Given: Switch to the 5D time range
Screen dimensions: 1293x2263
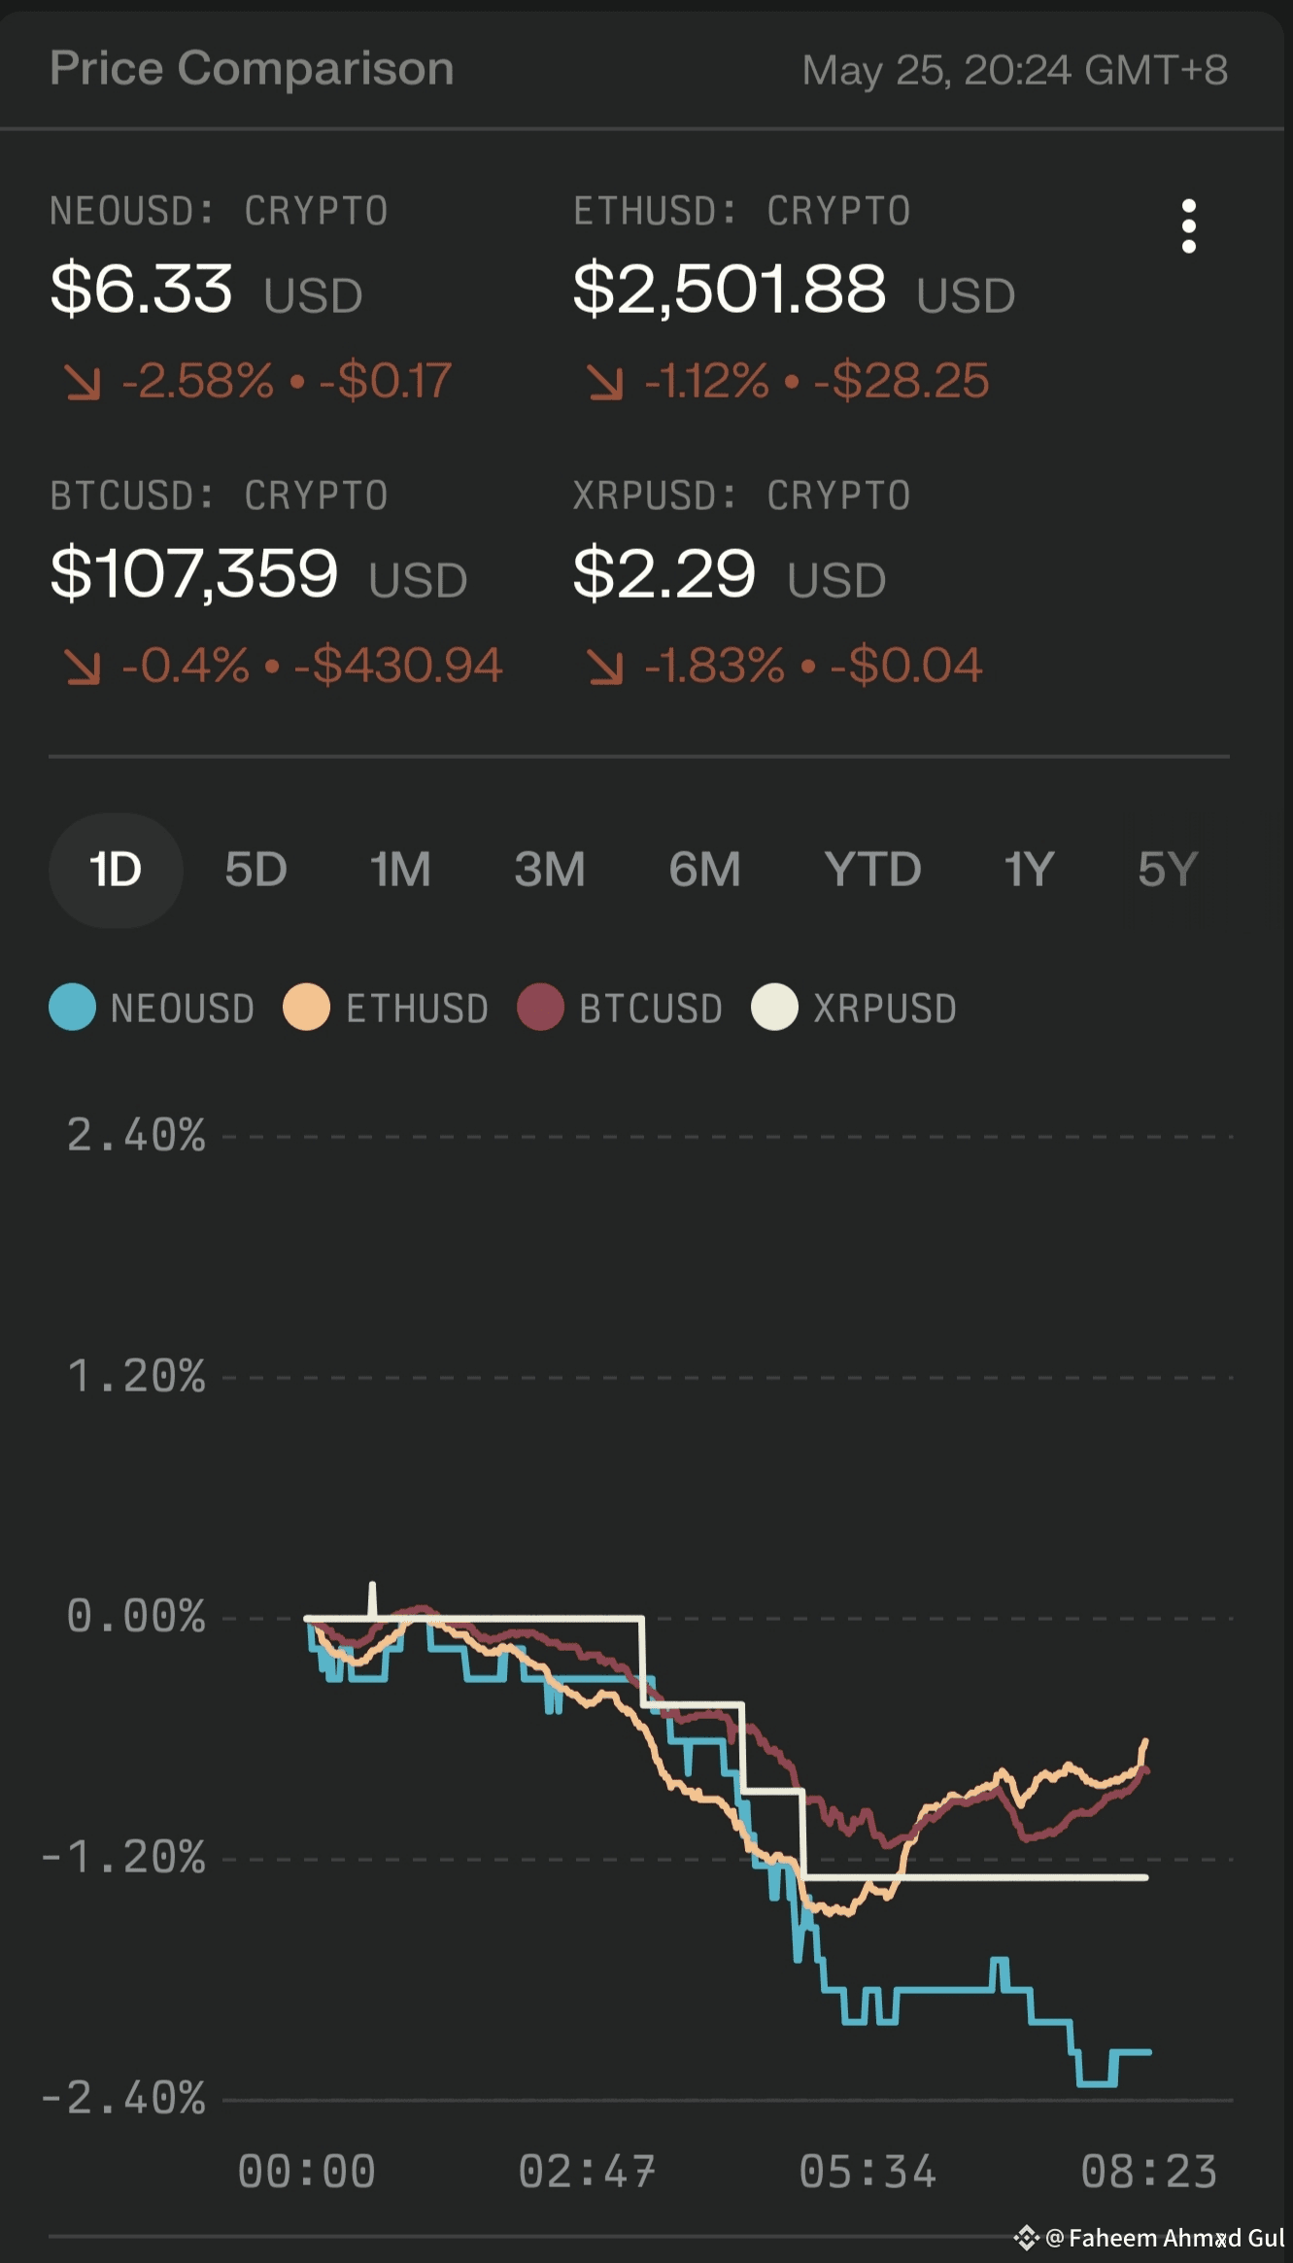Looking at the screenshot, I should pyautogui.click(x=255, y=870).
